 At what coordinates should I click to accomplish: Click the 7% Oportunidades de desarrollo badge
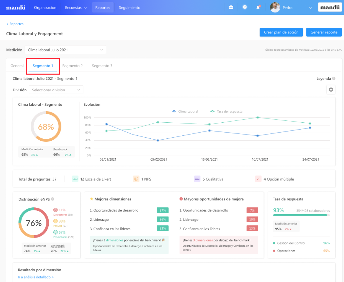click(x=252, y=210)
